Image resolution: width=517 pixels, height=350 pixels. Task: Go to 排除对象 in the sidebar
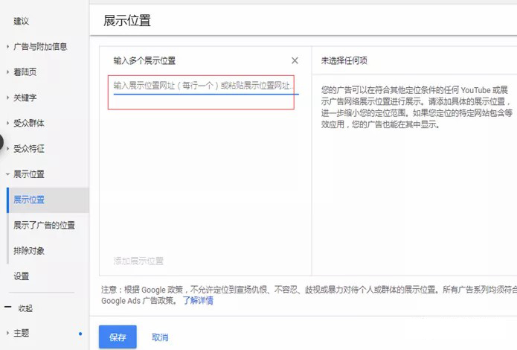pos(29,250)
